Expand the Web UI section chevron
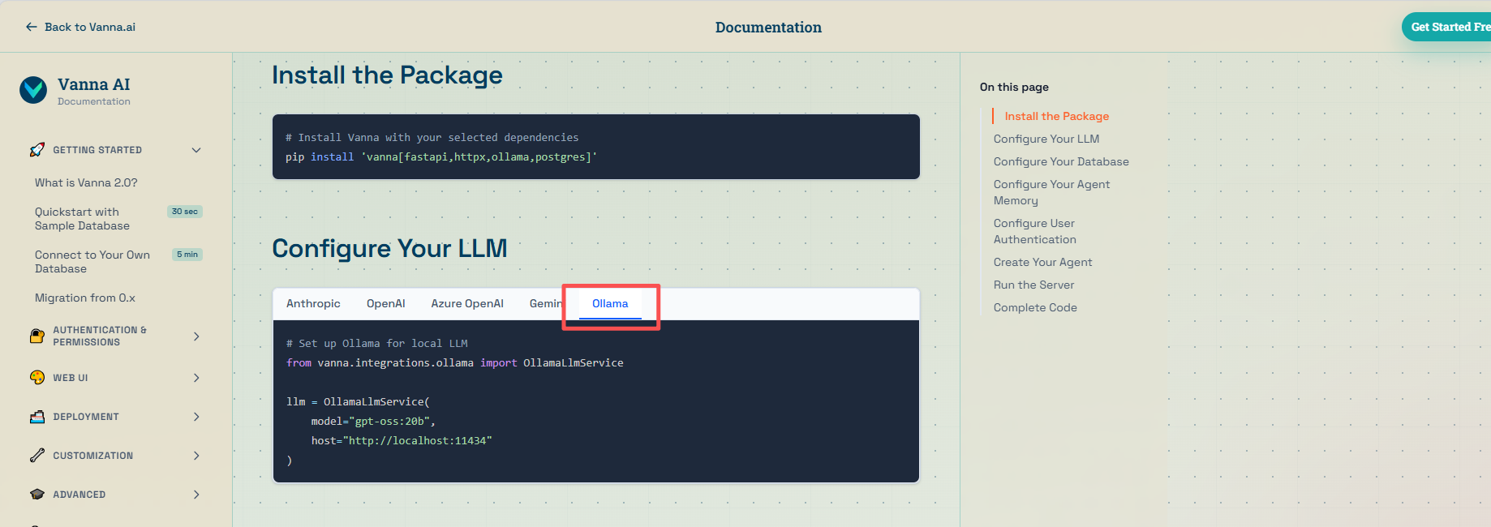The width and height of the screenshot is (1491, 527). (196, 378)
